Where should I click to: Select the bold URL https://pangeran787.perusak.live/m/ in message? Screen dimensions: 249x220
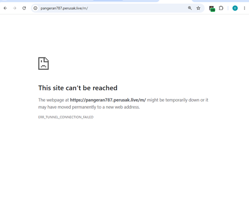(x=108, y=100)
